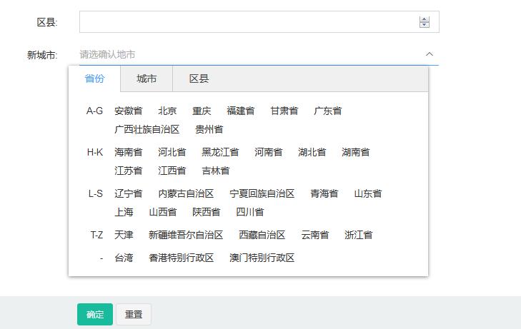Viewport: 521px width, 329px height.
Task: Pick 天津 municipality
Action: 124,235
